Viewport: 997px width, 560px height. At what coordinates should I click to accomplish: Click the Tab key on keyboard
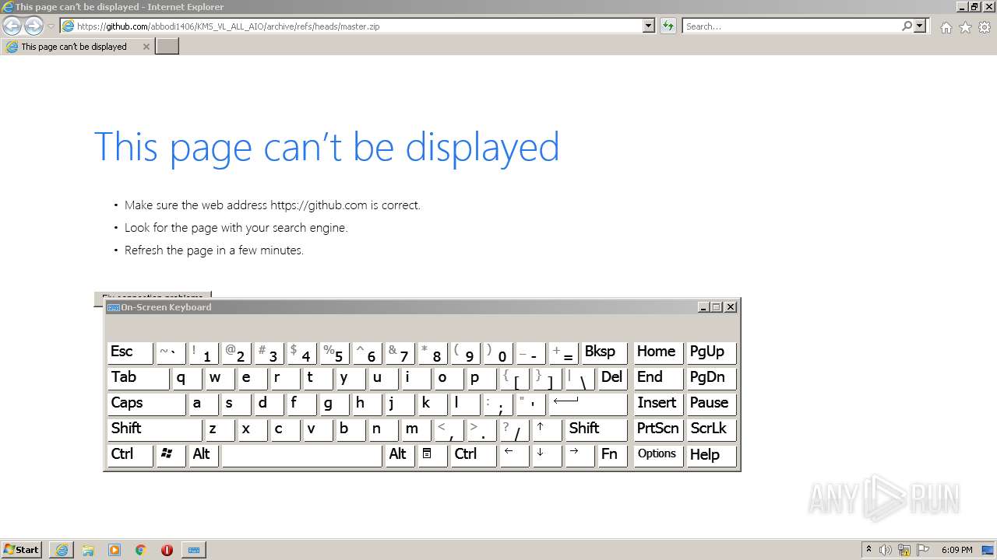click(x=138, y=377)
